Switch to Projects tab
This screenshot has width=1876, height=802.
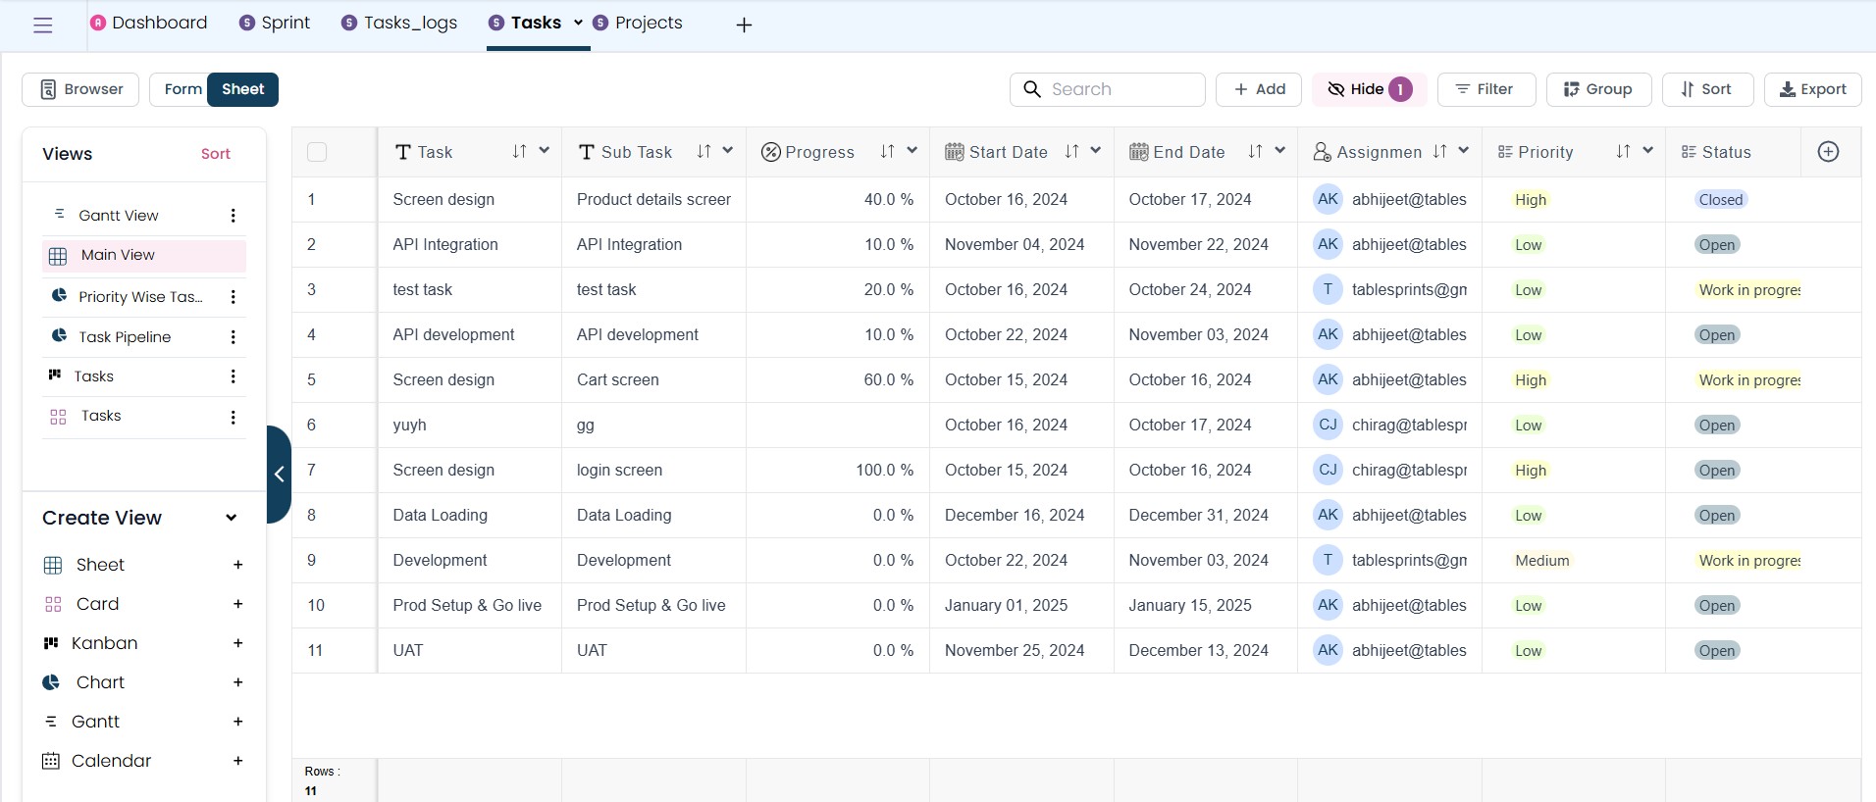[638, 23]
